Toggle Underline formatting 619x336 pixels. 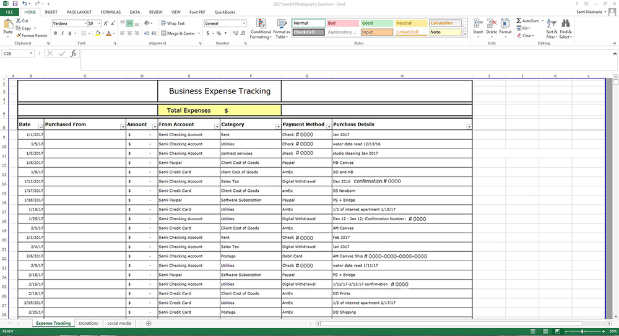point(70,33)
